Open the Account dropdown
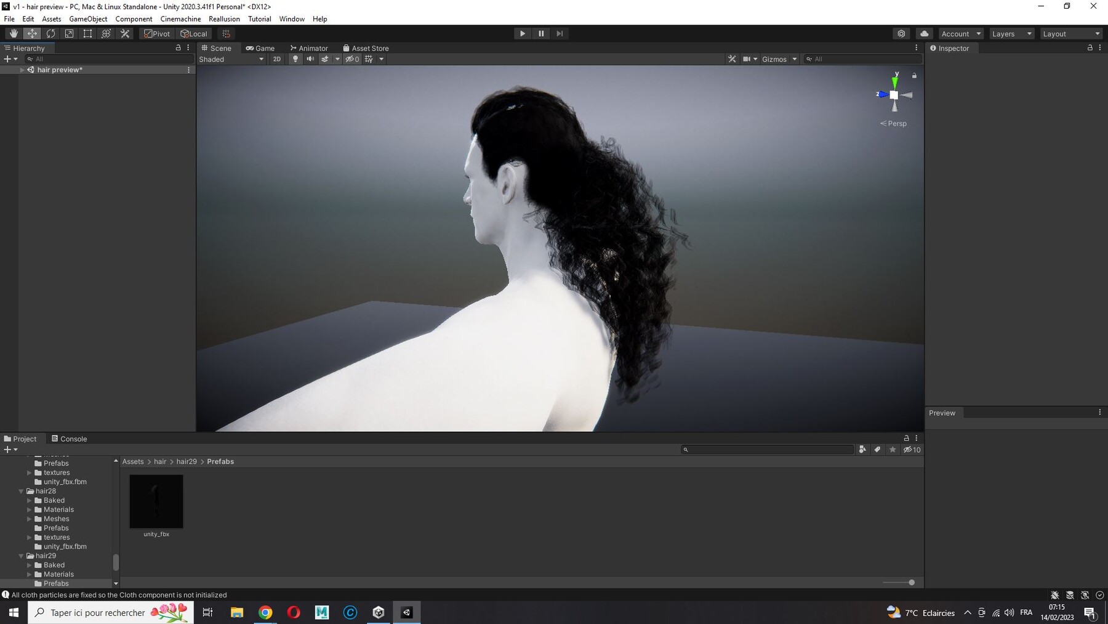 pos(960,34)
